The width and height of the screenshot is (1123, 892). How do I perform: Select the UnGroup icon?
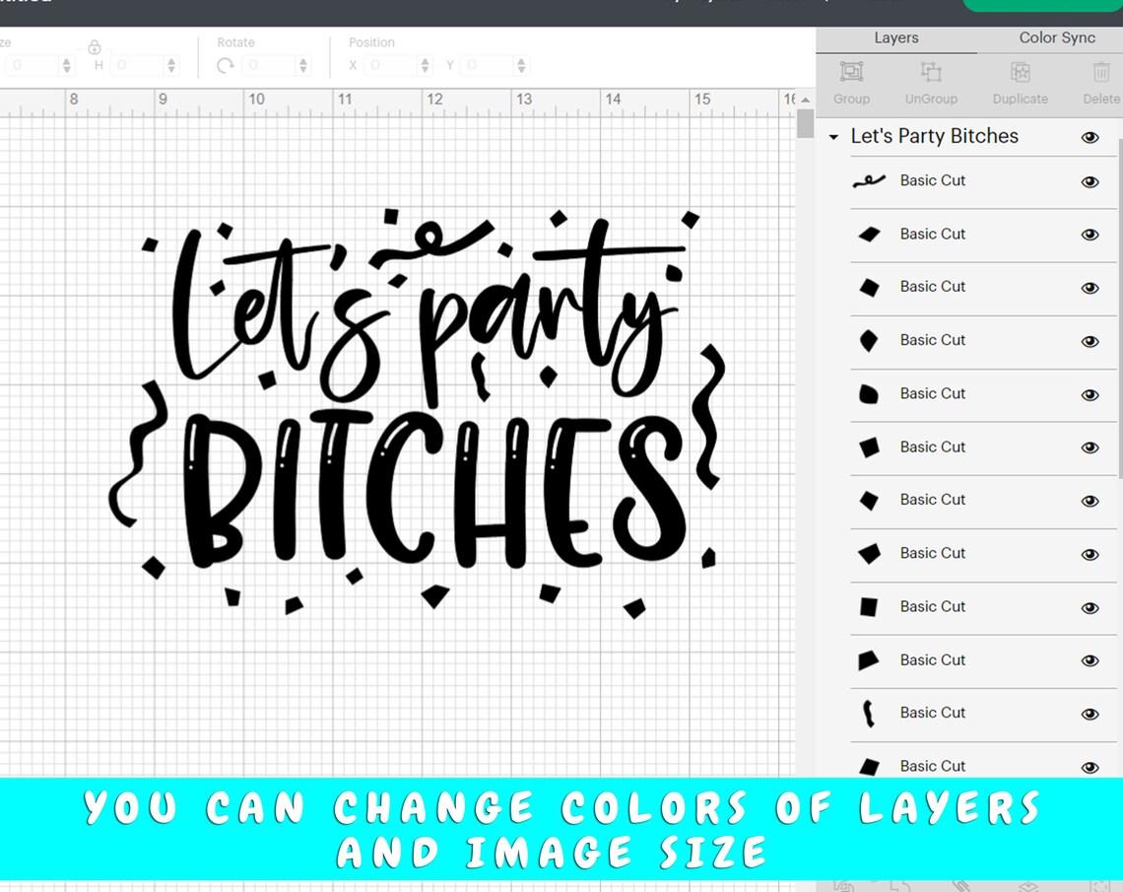click(x=930, y=79)
